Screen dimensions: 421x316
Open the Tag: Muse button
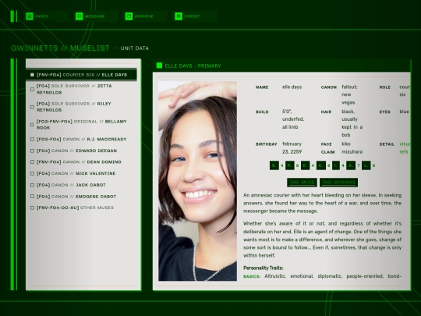[x=302, y=183]
